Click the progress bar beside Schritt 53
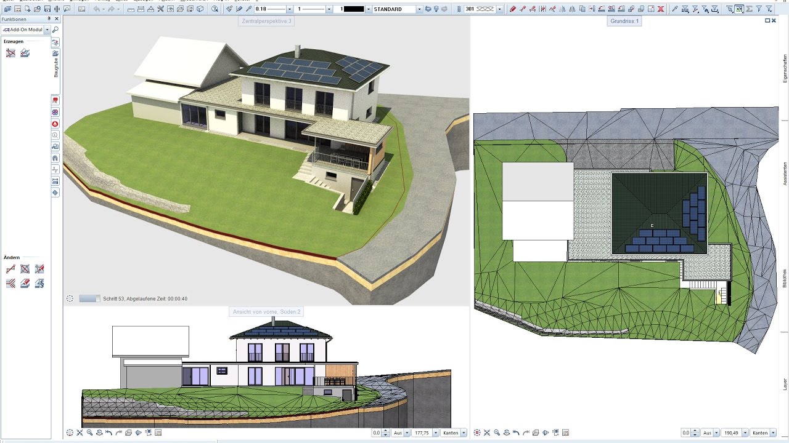789x443 pixels. [89, 298]
